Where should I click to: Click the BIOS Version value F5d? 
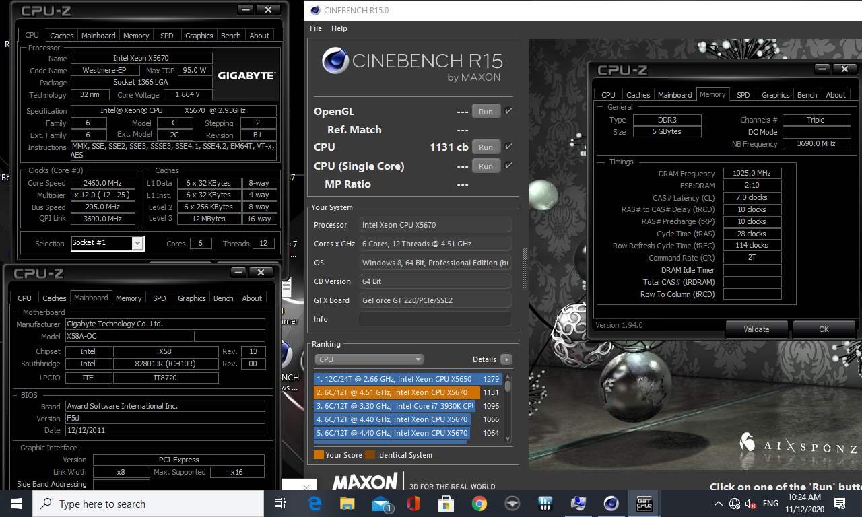point(164,418)
